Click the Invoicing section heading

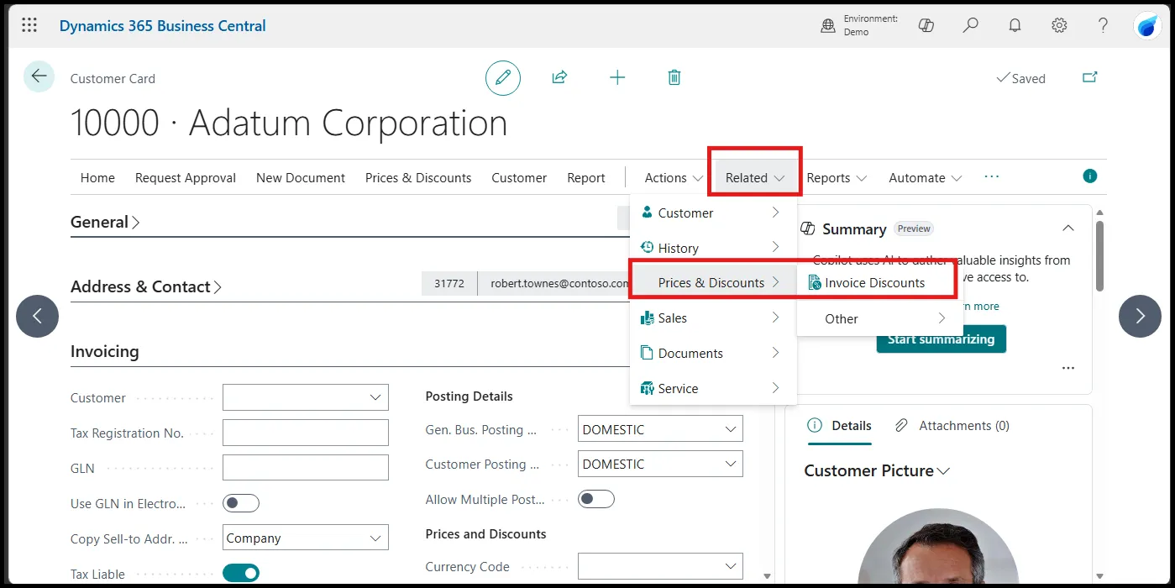click(105, 352)
